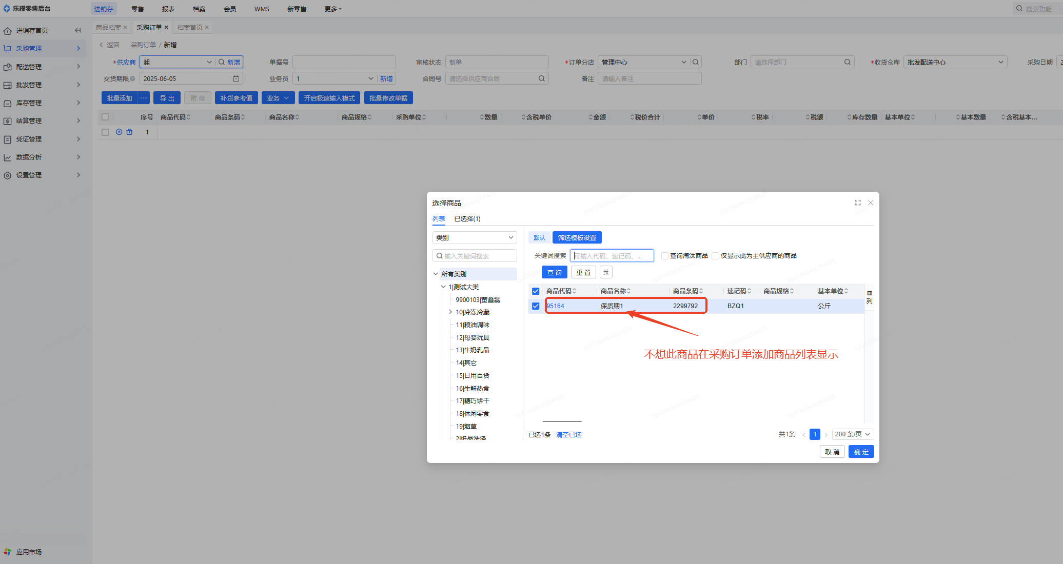The image size is (1063, 564).
Task: Click the delete trash icon in row 1
Action: pyautogui.click(x=129, y=132)
